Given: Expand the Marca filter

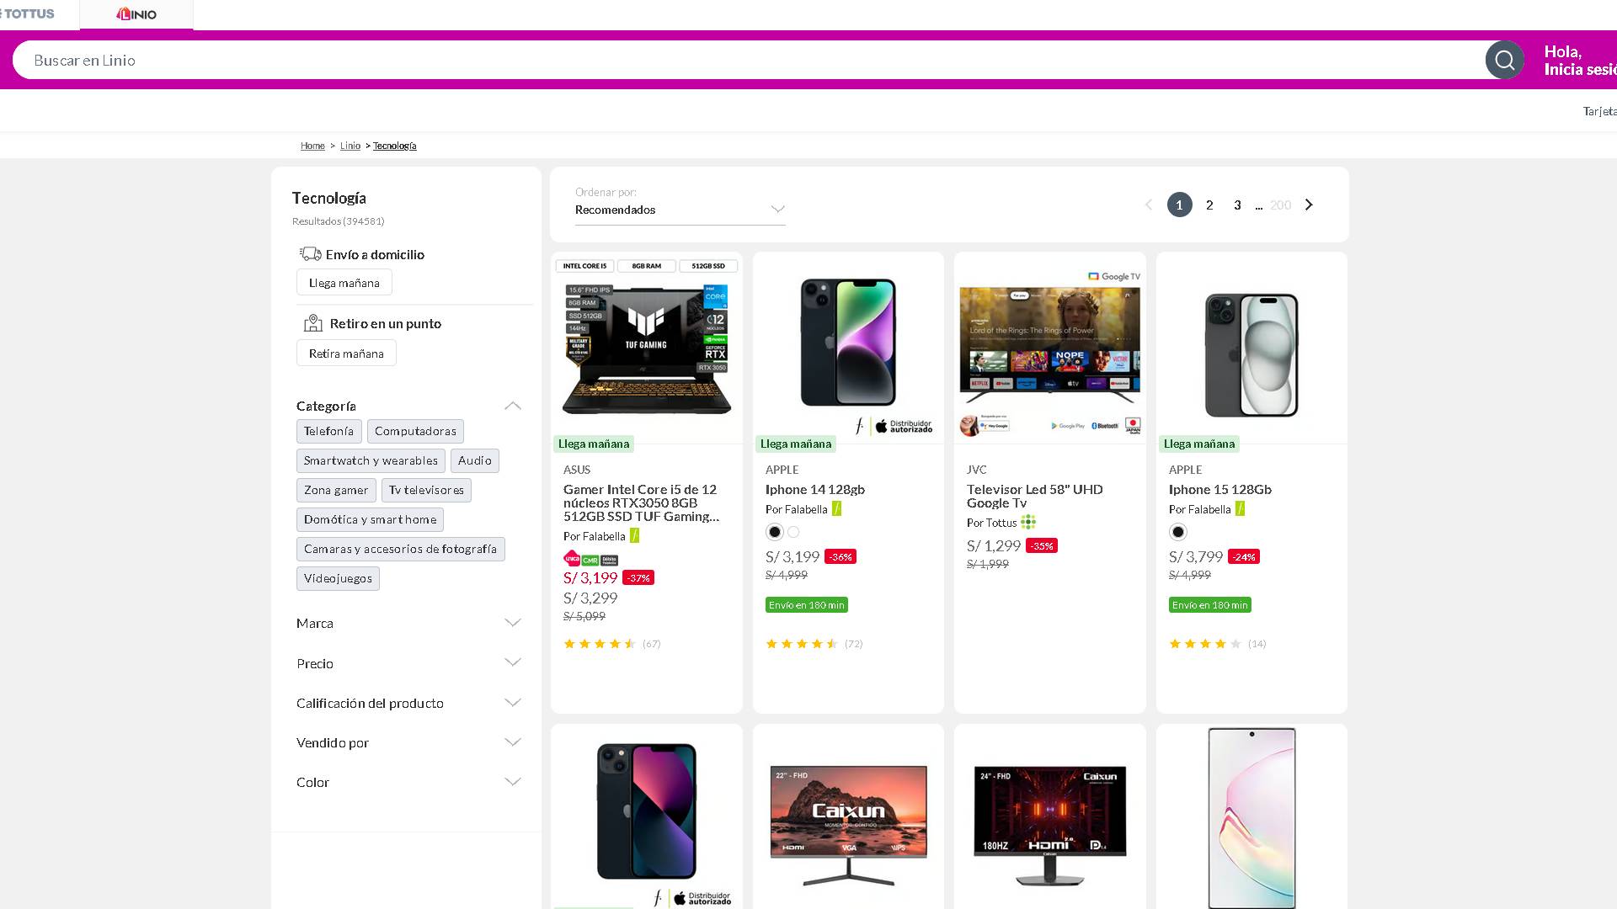Looking at the screenshot, I should [x=409, y=623].
